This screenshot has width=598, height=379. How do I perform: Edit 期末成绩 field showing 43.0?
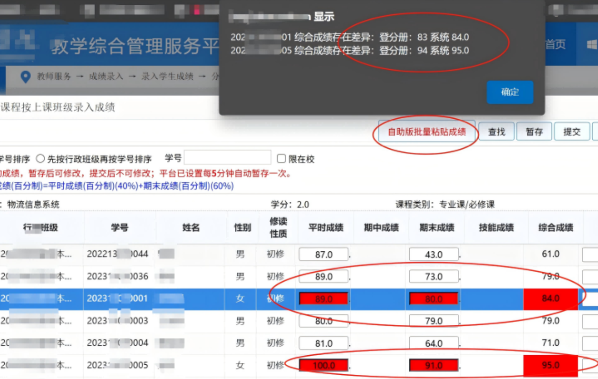pyautogui.click(x=434, y=254)
